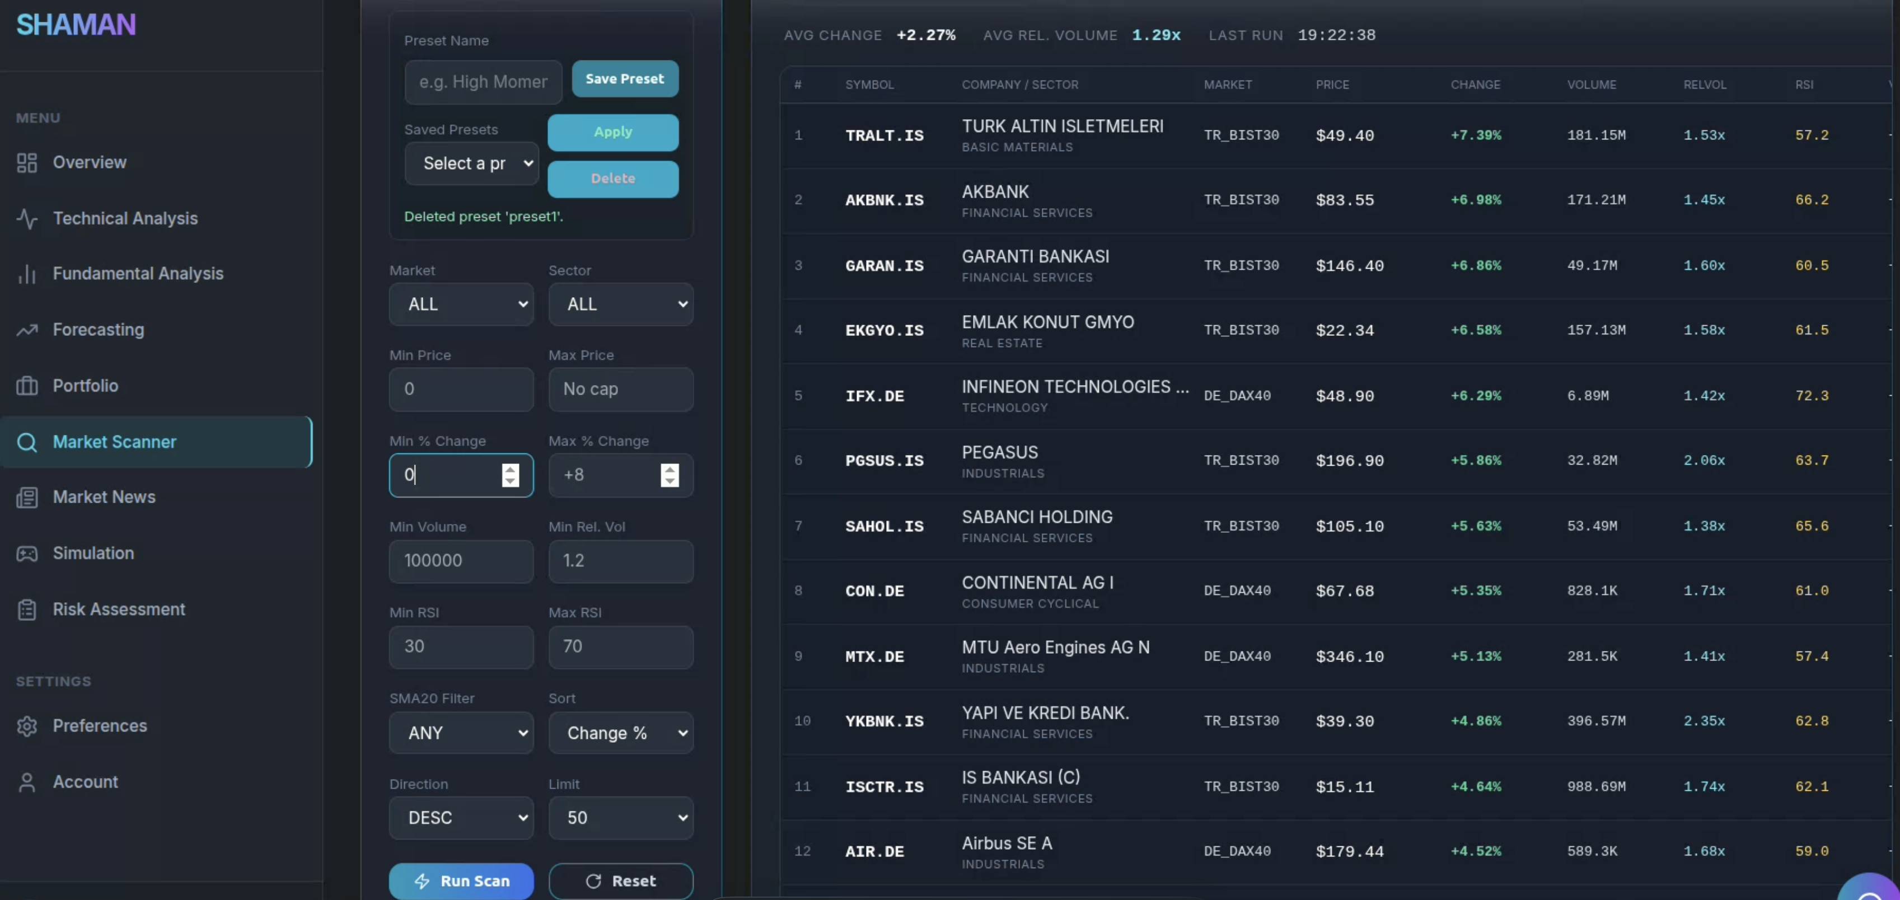Click the Market News newspaper icon
Image resolution: width=1900 pixels, height=900 pixels.
26,497
